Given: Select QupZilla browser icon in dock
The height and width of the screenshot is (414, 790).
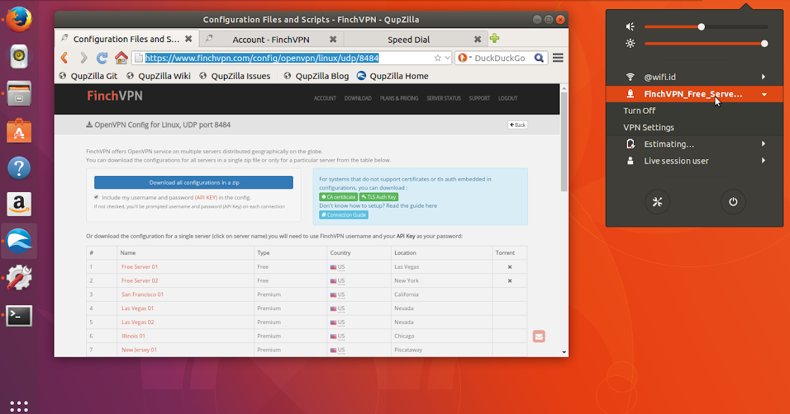Looking at the screenshot, I should click(x=19, y=241).
